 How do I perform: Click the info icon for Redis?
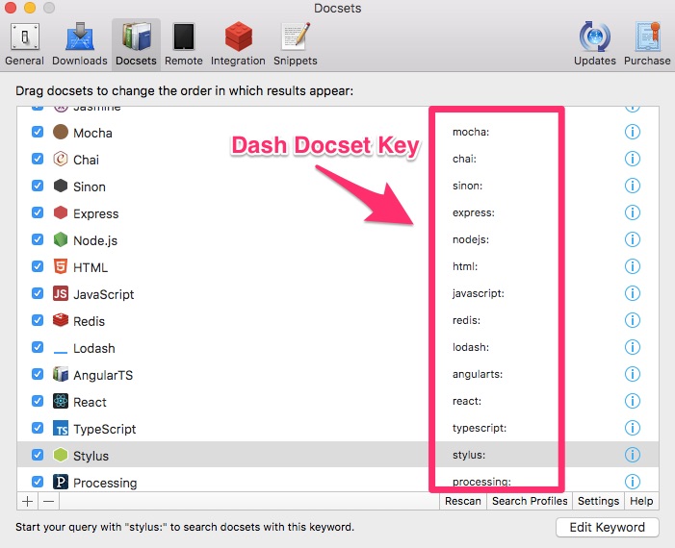coord(632,320)
